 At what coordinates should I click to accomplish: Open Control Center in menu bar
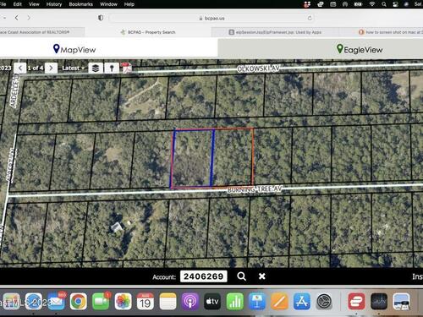(395, 4)
